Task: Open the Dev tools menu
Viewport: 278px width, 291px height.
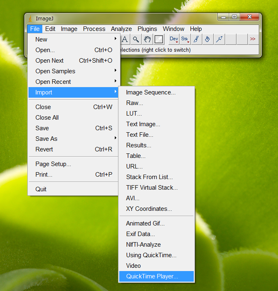Action: pos(174,39)
